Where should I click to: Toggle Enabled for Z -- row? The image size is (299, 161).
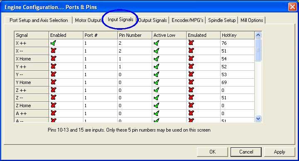pos(53,97)
